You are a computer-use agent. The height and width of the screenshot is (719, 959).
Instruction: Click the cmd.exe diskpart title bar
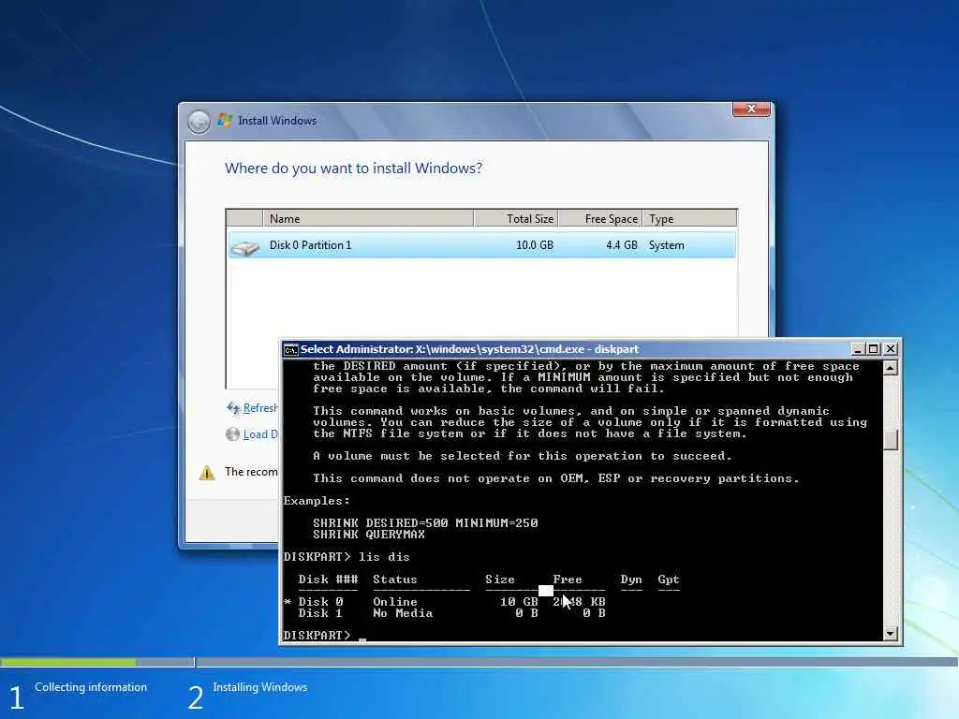point(566,349)
